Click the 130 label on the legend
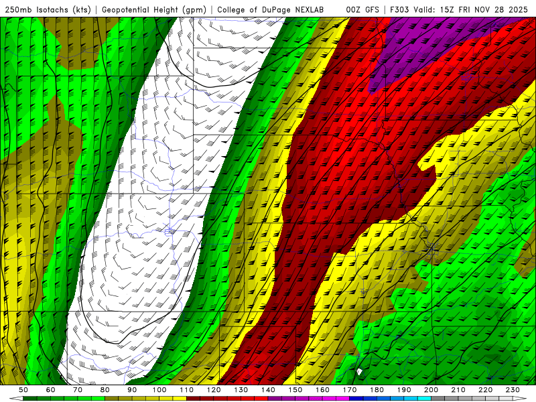 (x=241, y=390)
